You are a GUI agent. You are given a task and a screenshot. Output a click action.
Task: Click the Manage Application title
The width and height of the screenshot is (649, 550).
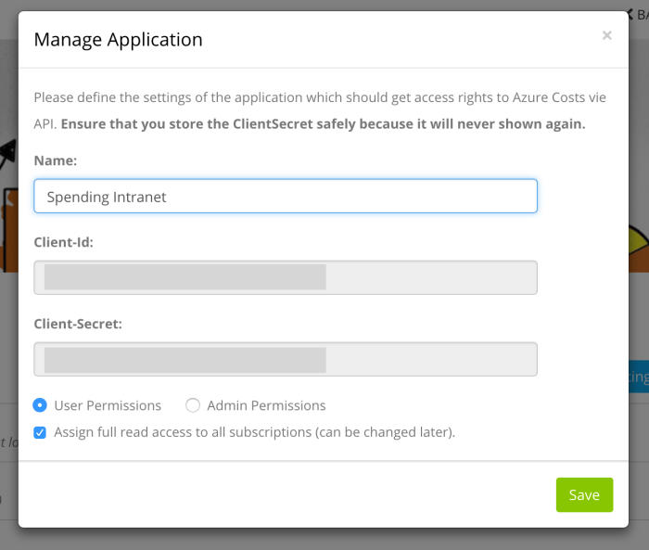[x=119, y=40]
